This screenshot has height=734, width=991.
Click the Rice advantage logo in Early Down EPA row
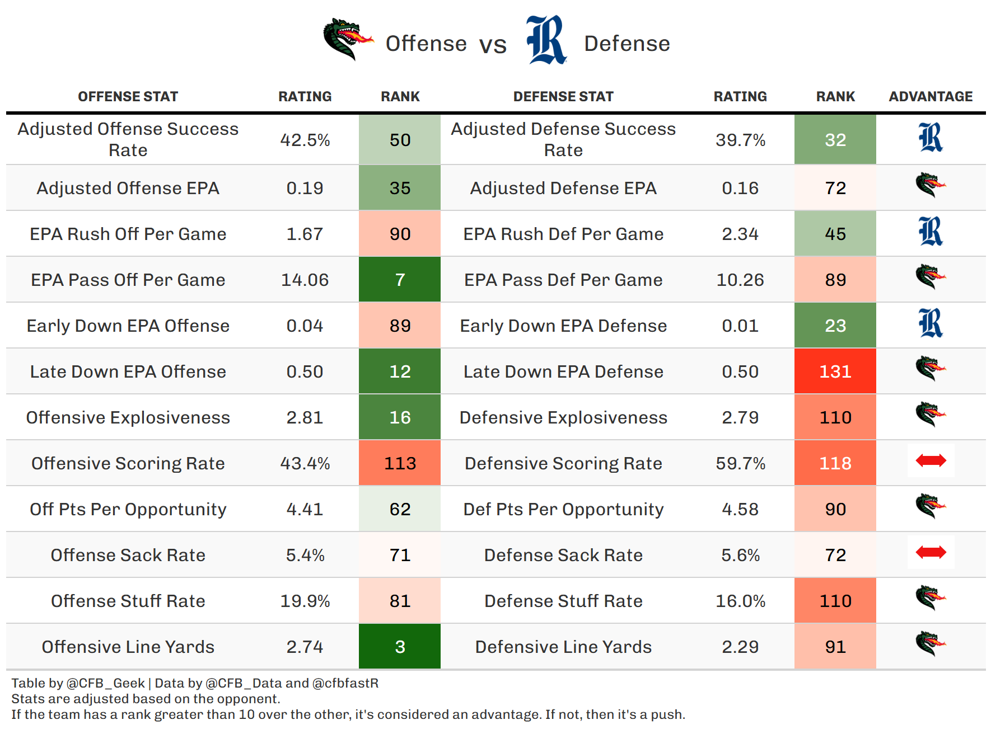coord(931,324)
